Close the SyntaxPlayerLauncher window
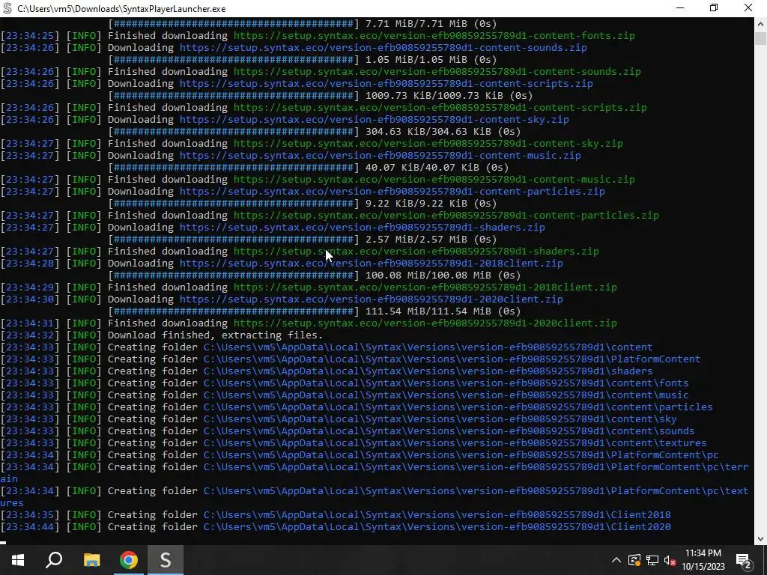This screenshot has width=767, height=575. coord(748,7)
